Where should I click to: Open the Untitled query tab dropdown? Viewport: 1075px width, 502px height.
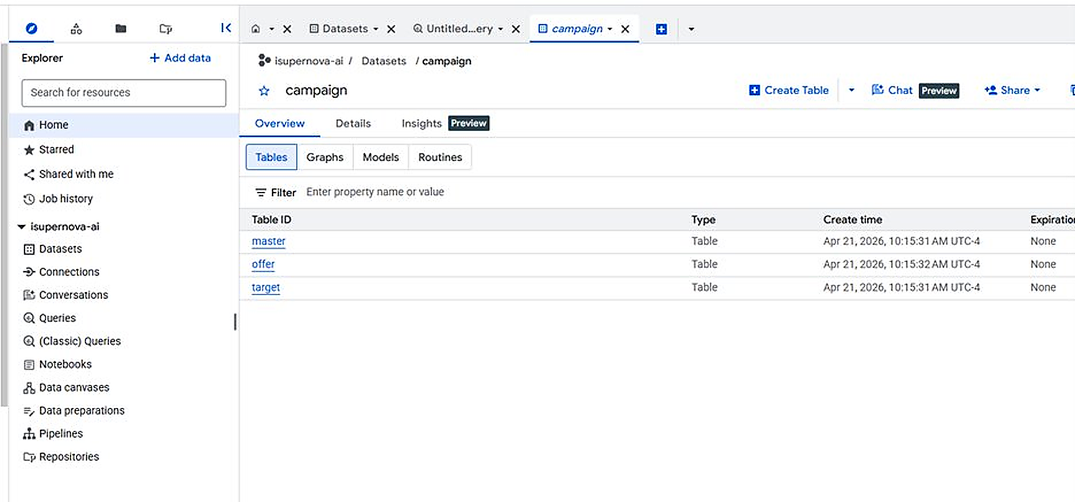(x=501, y=29)
